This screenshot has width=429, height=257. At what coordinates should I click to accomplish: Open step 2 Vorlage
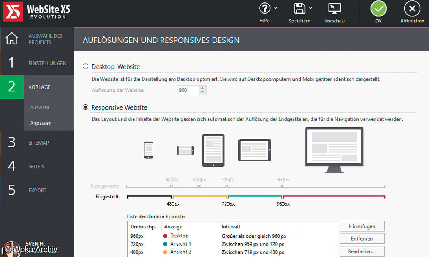(x=37, y=87)
